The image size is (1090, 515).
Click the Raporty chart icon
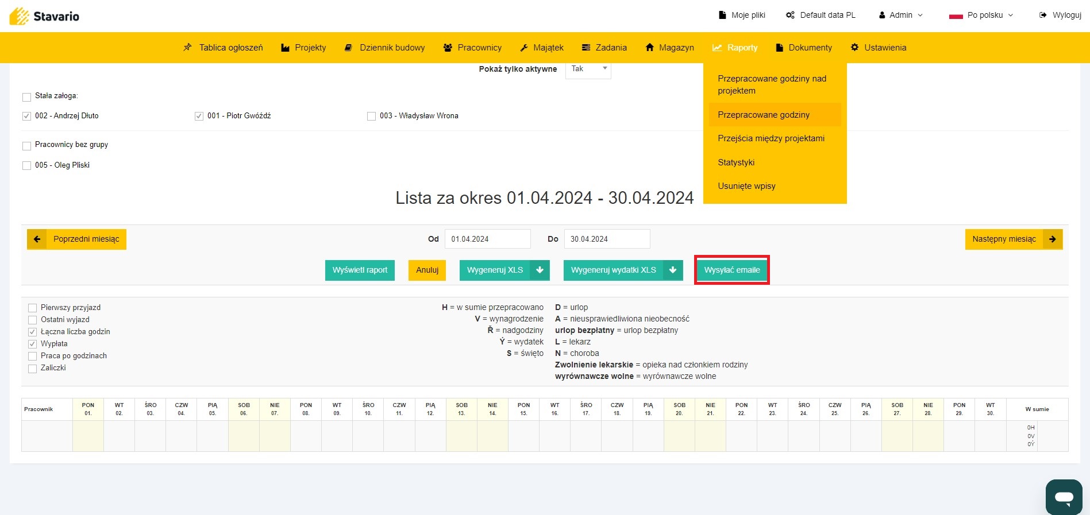click(717, 48)
